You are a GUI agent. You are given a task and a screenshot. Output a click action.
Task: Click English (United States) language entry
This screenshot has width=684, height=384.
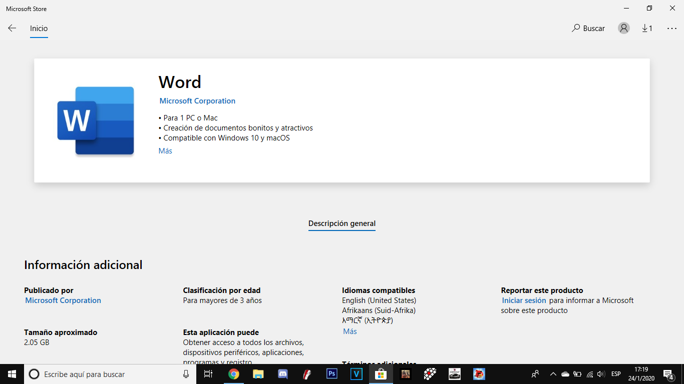pyautogui.click(x=379, y=300)
